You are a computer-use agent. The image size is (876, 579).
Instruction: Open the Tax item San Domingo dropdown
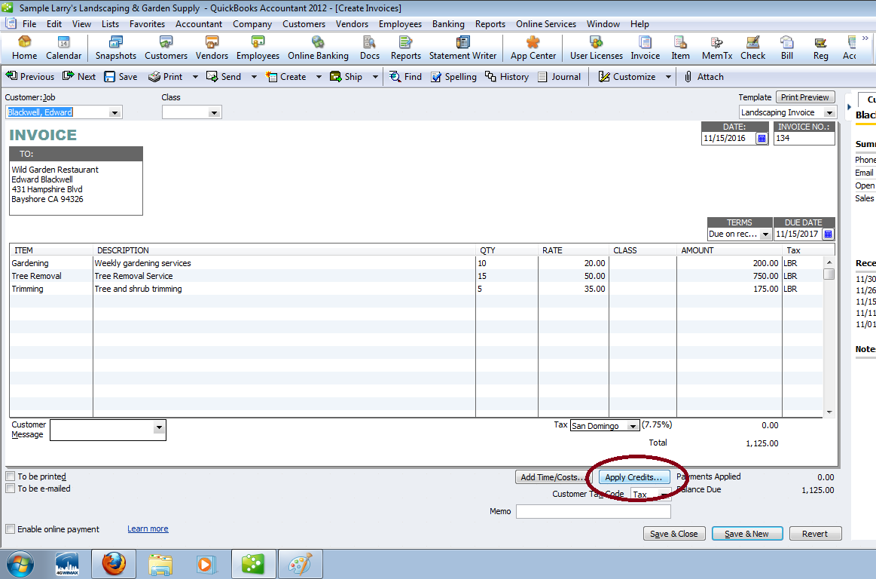coord(632,426)
